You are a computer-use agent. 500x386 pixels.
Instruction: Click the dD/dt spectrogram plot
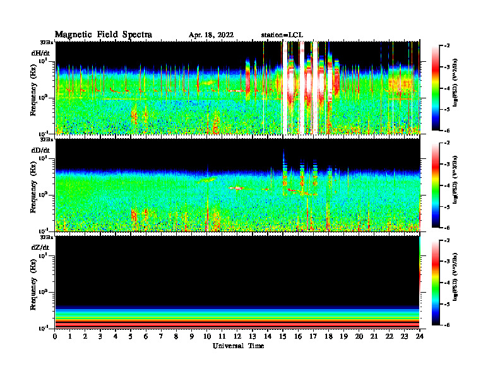[237, 185]
